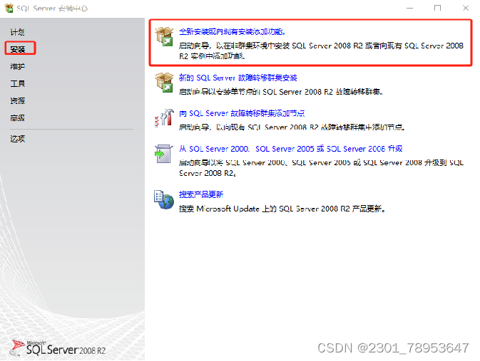Select 选项 (Options) in the sidebar
This screenshot has height=361, width=480.
17,139
